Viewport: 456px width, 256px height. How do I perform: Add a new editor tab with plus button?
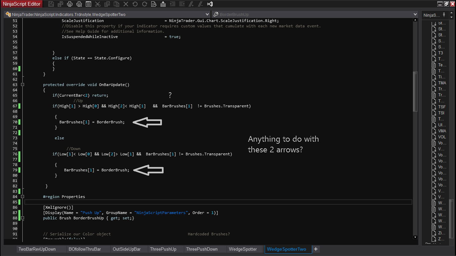coord(315,249)
